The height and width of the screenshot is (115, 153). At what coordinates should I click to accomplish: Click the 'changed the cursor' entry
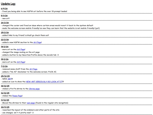point(47,26)
